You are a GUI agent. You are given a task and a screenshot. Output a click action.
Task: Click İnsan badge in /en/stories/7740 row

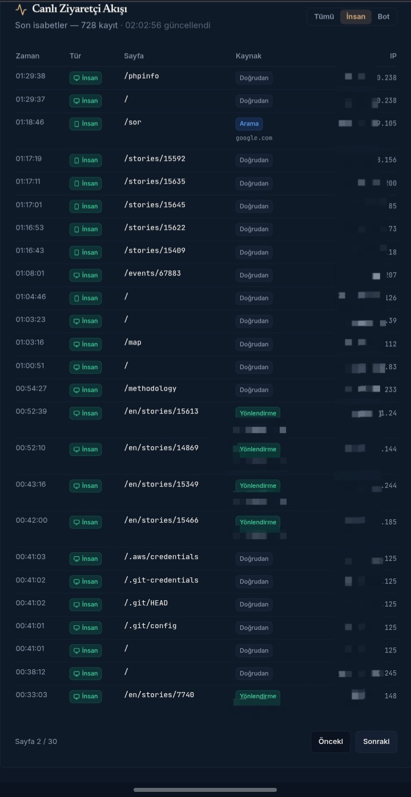click(x=86, y=697)
